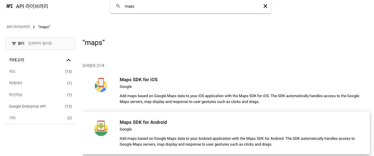Click Google publisher under Maps SDK for iOS
Viewport: 374px width, 156px height.
[x=126, y=87]
